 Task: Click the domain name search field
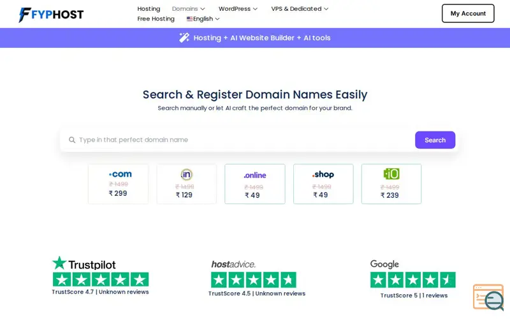click(237, 140)
